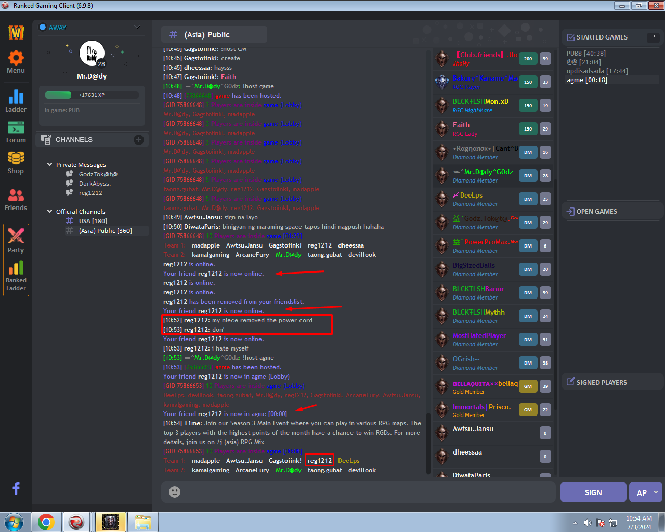Screen dimensions: 665x532
Task: Click the GM badge of Immortals|Prisco.
Action: 528,410
